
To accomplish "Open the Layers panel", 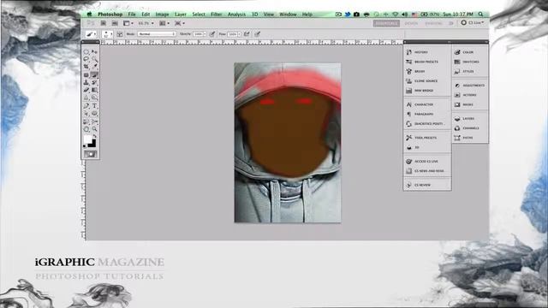I will coord(464,119).
